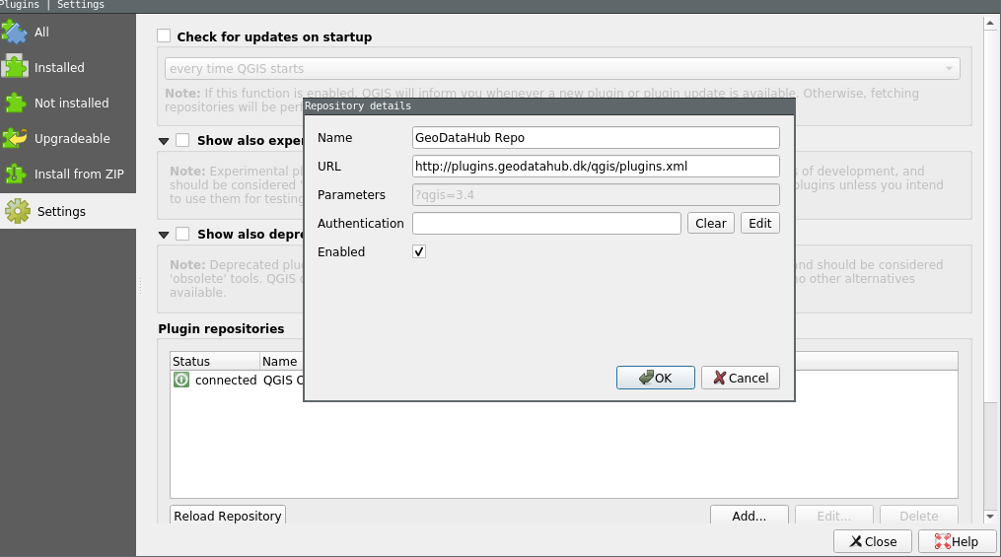Clear the authentication configuration

pos(710,224)
